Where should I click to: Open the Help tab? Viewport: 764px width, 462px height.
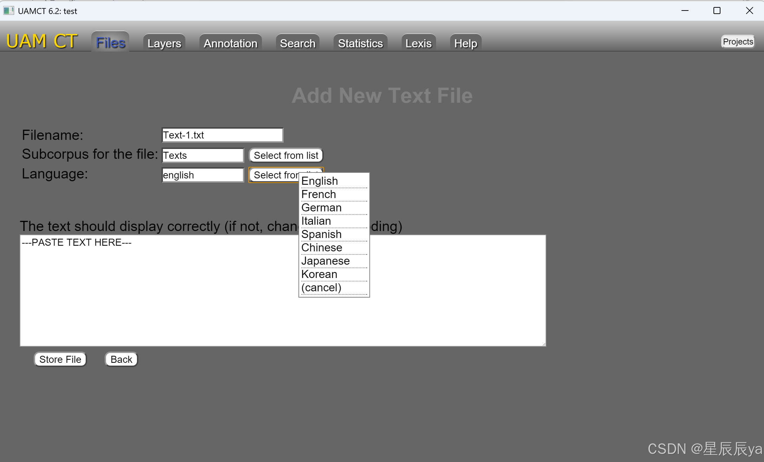[465, 43]
